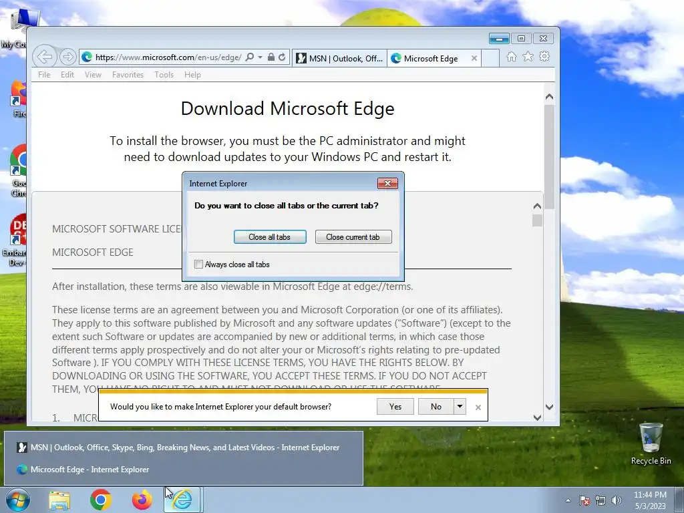
Task: Answer Yes to default browser prompt
Action: coord(395,407)
